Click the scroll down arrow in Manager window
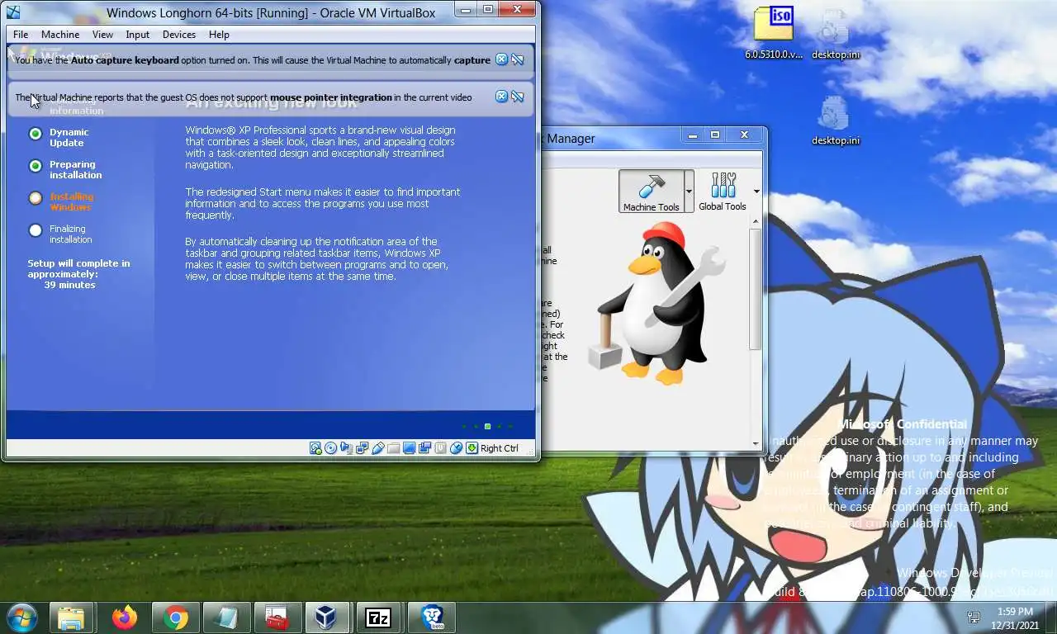 point(755,444)
